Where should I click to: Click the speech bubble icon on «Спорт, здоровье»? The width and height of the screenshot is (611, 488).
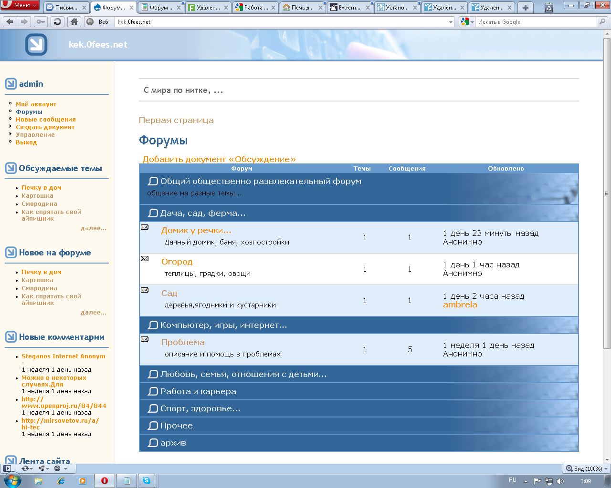point(152,408)
